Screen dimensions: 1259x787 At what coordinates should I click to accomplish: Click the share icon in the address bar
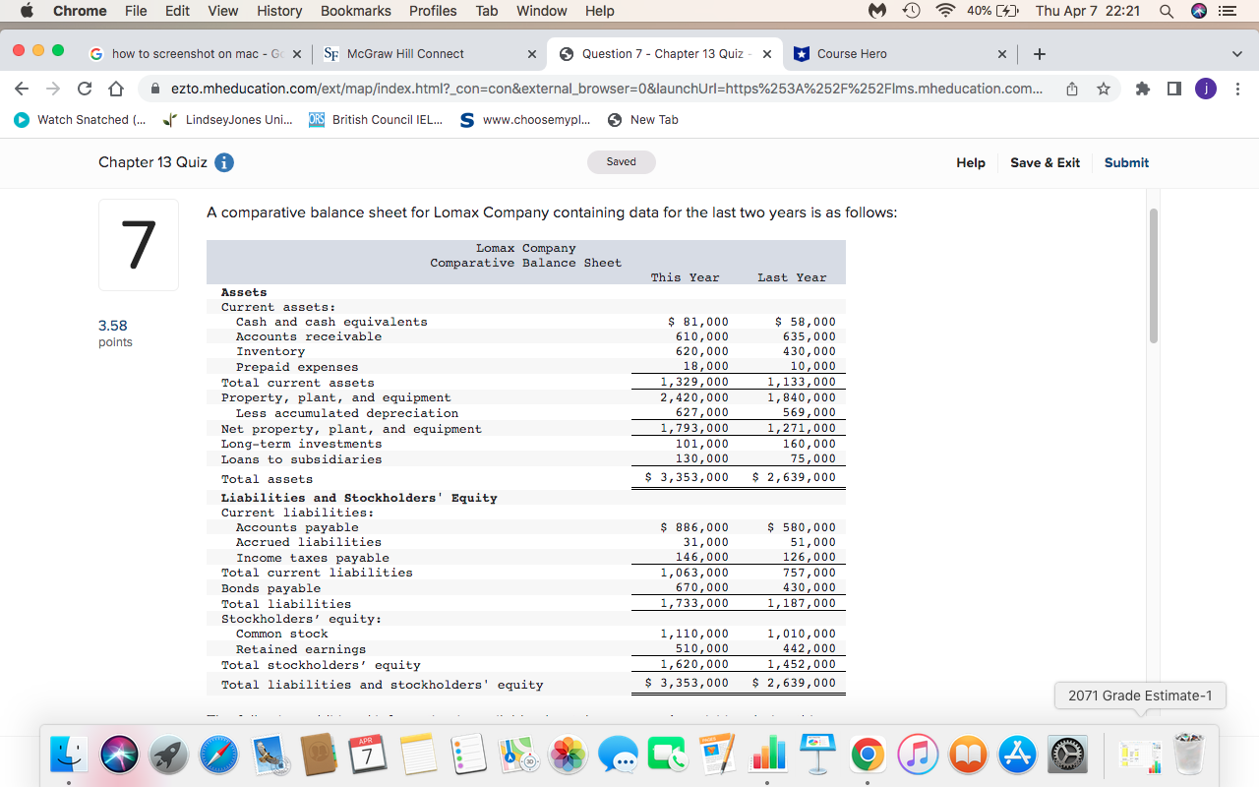point(1071,88)
